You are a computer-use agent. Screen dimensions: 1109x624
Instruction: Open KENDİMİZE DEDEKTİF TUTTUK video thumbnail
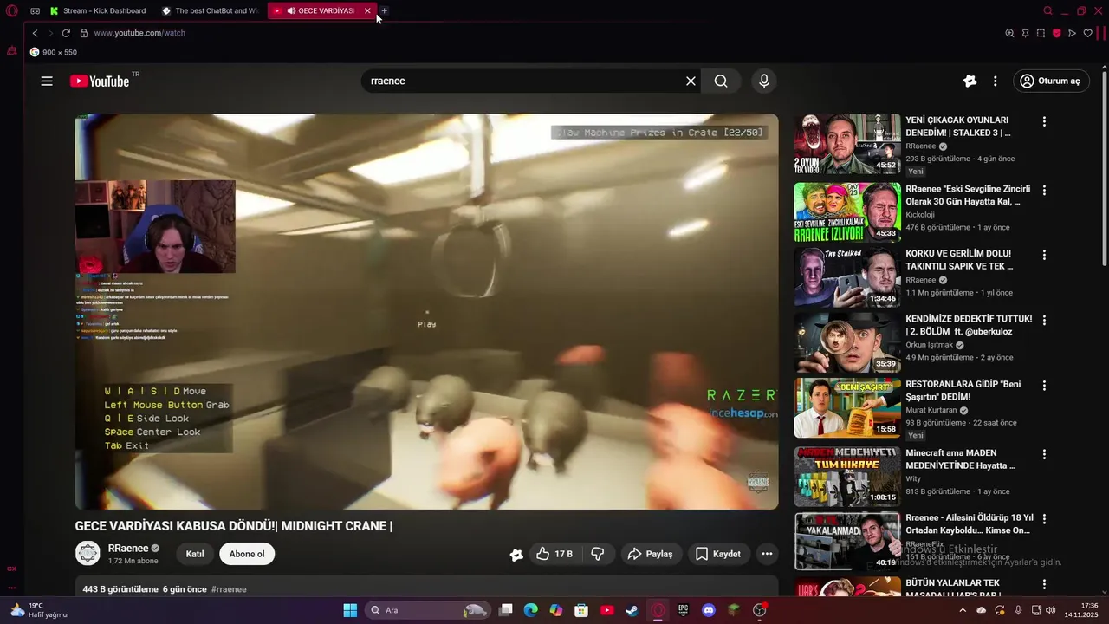[847, 342]
